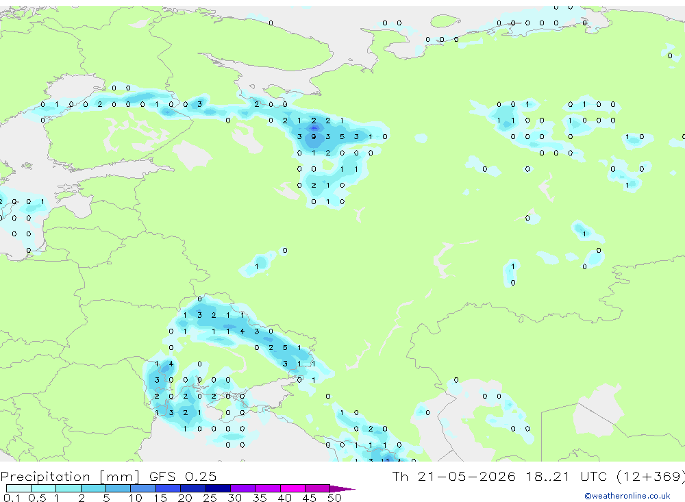The width and height of the screenshot is (685, 502).
Task: Pick the 25–30 mm dark navy swatch
Action: click(x=218, y=488)
